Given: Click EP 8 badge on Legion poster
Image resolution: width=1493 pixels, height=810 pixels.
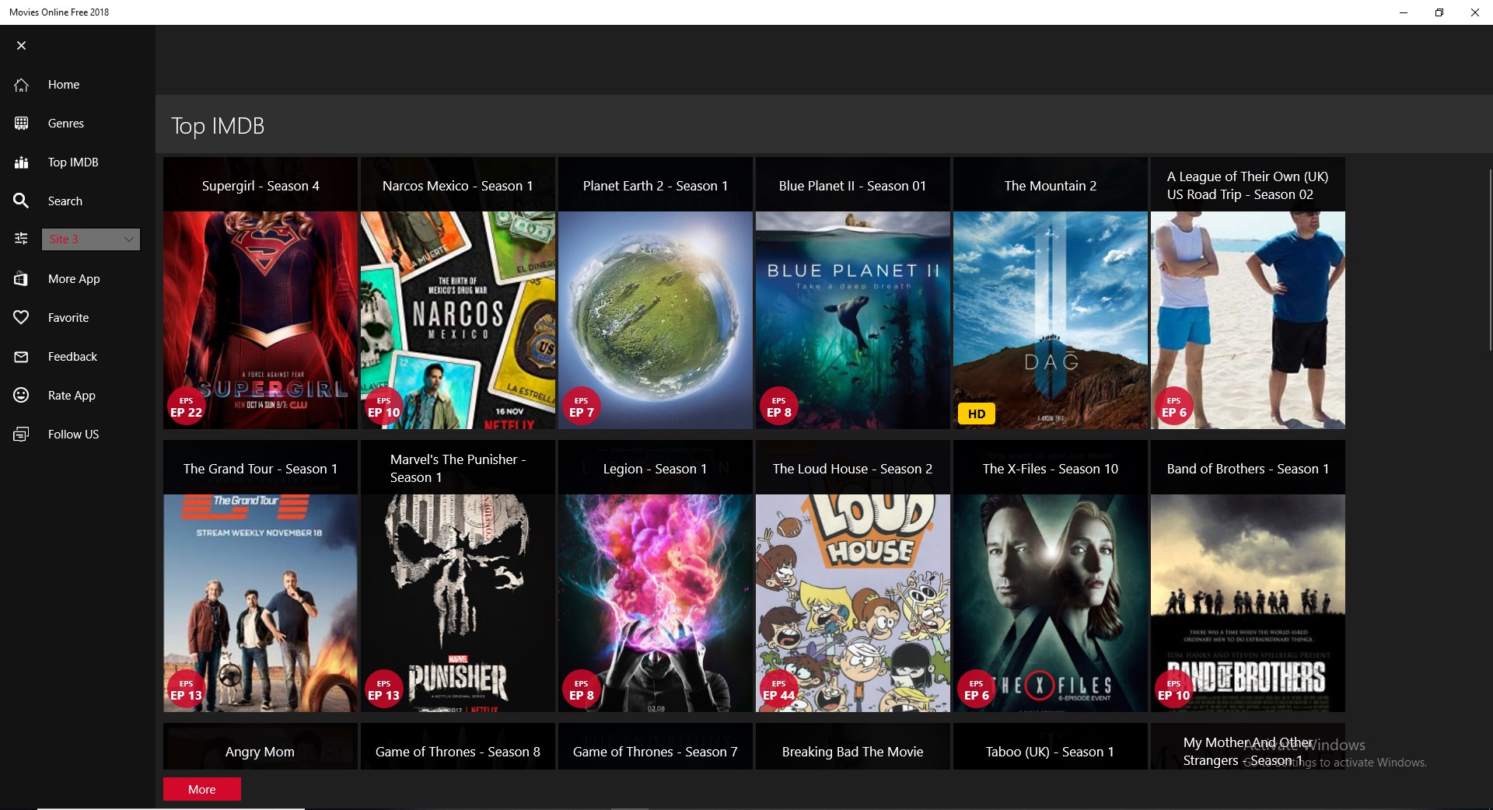Looking at the screenshot, I should 581,690.
